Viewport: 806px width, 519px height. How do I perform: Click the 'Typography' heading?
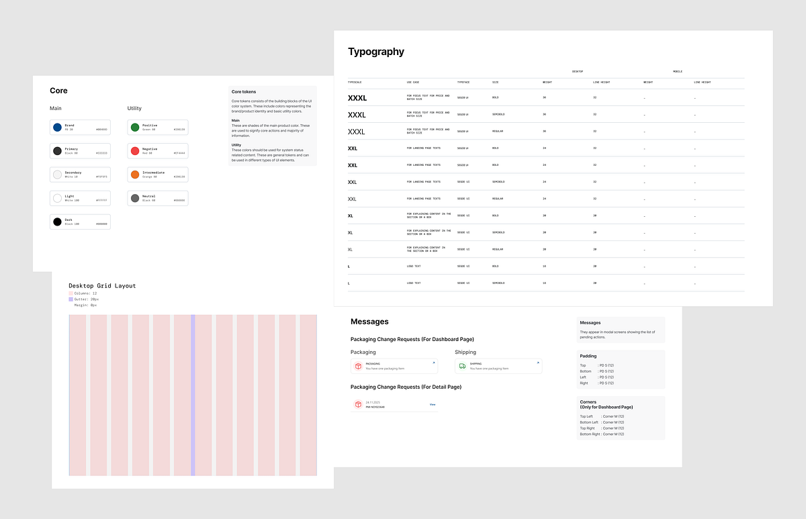tap(376, 52)
